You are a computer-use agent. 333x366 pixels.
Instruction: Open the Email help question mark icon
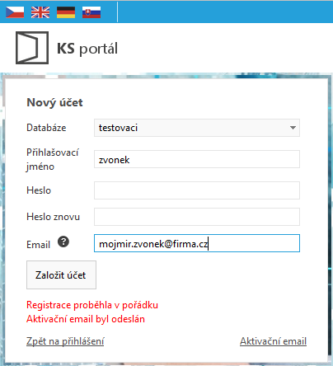[63, 242]
